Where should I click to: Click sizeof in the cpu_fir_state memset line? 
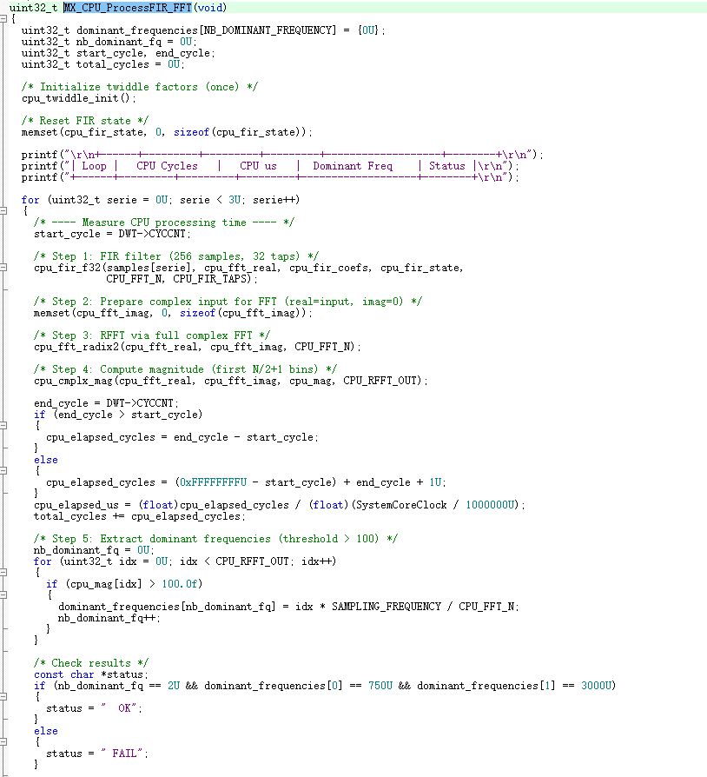click(192, 132)
